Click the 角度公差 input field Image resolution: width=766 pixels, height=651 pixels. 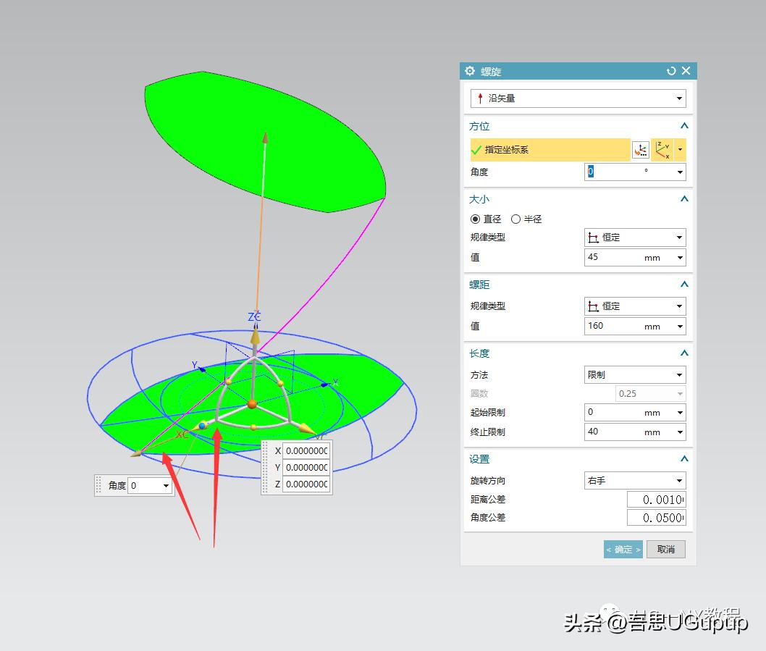tap(657, 518)
